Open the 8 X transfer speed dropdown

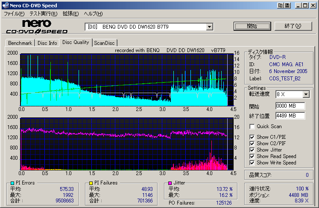click(x=306, y=94)
